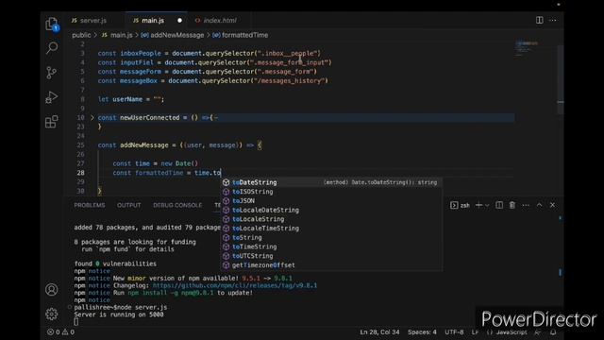Switch to index.html tab
The height and width of the screenshot is (340, 604).
216,21
